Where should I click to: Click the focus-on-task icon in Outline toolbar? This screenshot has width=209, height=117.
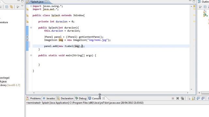(200, 7)
